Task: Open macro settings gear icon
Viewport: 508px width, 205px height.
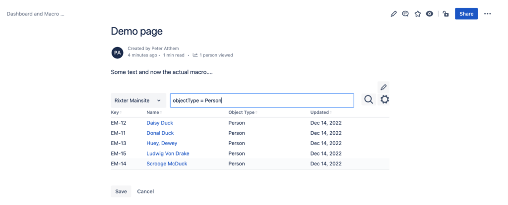Action: pyautogui.click(x=384, y=100)
